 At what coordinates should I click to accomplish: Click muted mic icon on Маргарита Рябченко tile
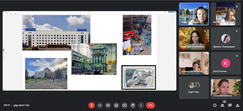(205, 31)
